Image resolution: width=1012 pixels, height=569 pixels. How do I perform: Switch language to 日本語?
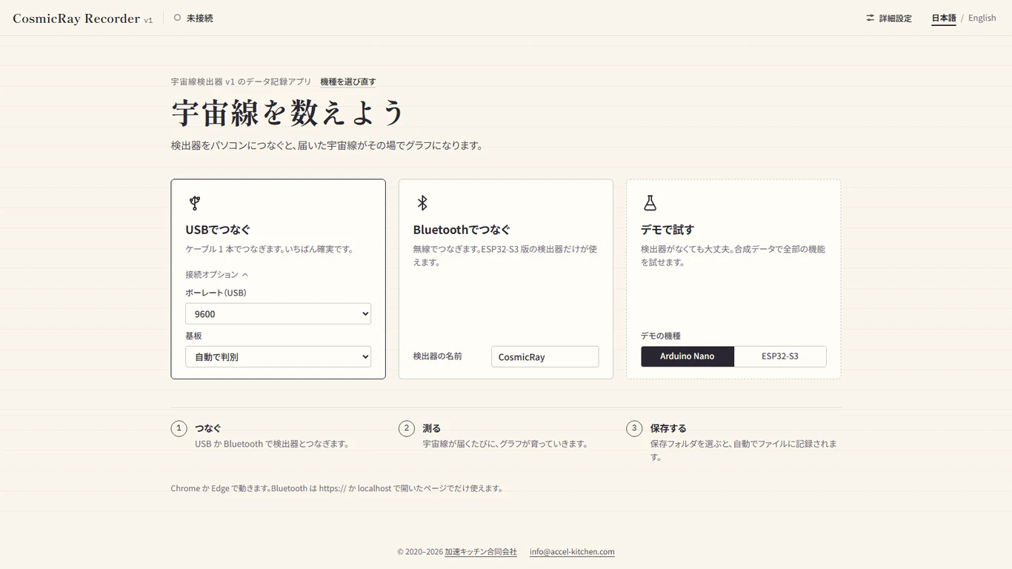click(x=944, y=18)
